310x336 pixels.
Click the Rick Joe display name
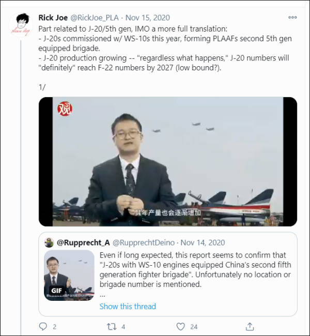coord(53,18)
